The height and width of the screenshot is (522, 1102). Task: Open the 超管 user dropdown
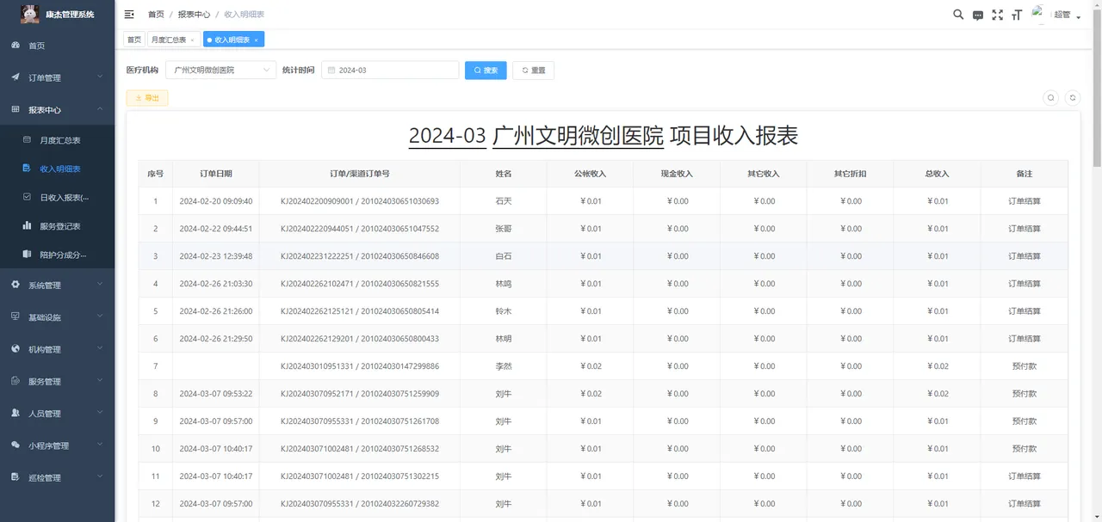point(1068,15)
